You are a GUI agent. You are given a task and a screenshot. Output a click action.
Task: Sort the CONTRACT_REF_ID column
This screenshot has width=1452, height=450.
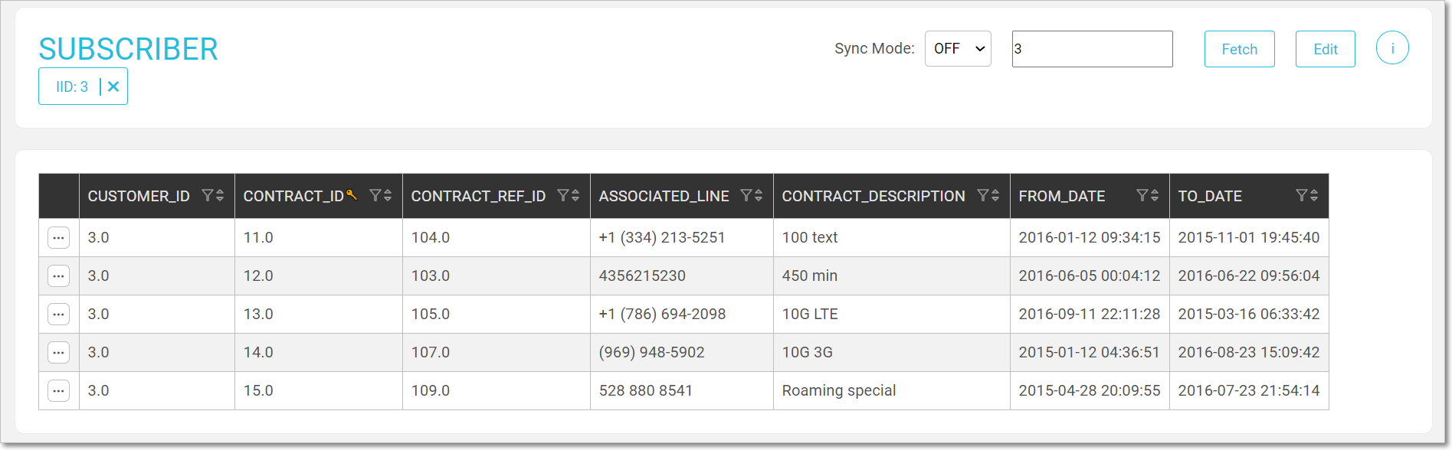point(575,196)
